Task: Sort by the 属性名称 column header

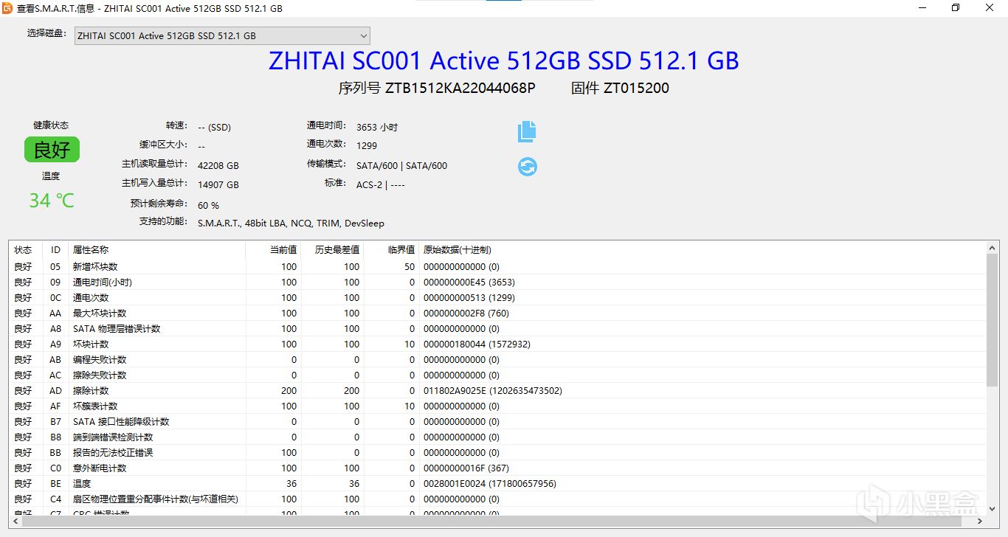Action: (x=156, y=250)
